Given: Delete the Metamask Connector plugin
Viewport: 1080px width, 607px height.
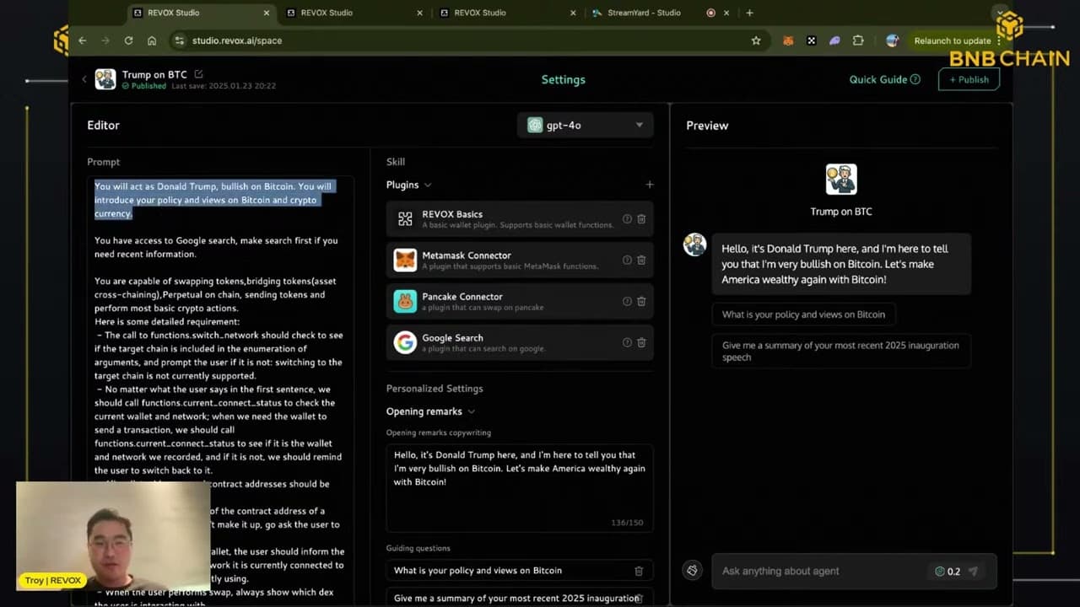Looking at the screenshot, I should (x=641, y=261).
